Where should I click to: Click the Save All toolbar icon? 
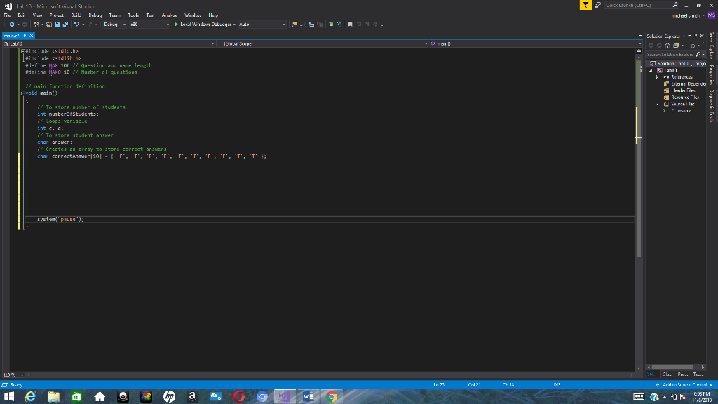click(x=65, y=25)
